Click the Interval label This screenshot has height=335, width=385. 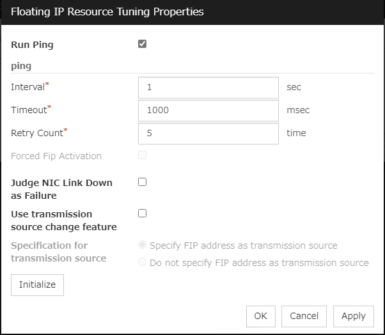28,87
